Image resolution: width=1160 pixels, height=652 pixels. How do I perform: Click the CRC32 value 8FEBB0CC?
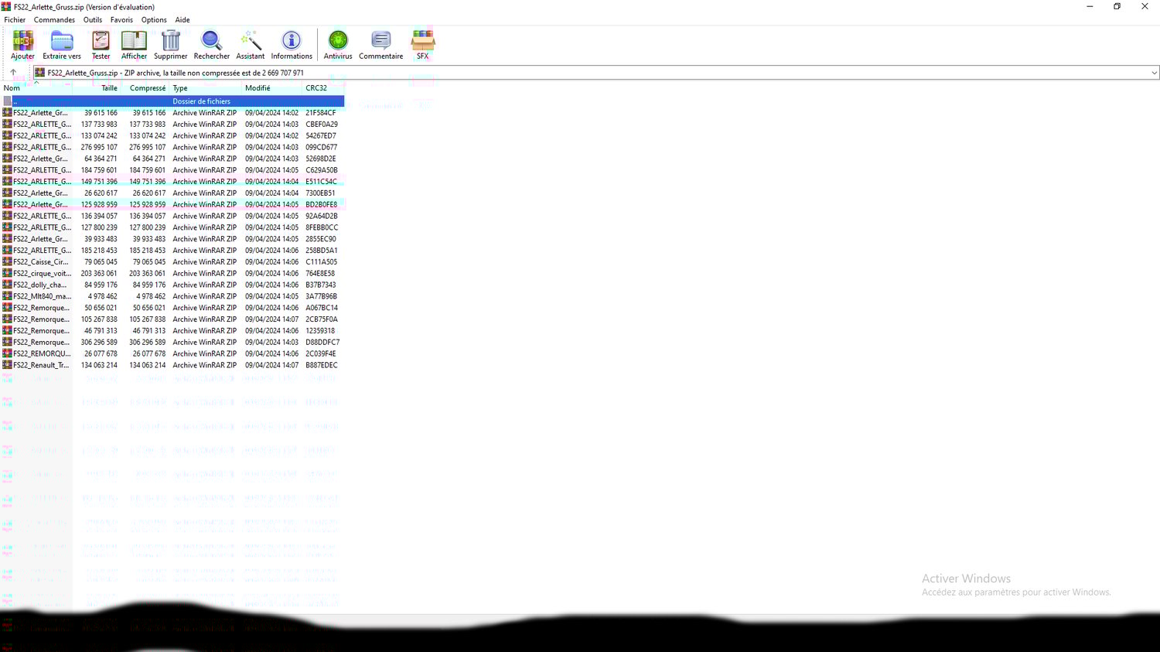(x=322, y=227)
